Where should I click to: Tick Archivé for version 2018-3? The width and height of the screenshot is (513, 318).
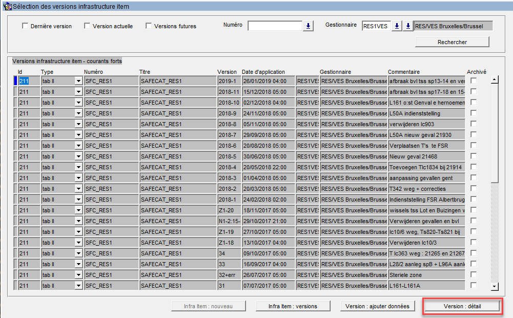pyautogui.click(x=474, y=178)
